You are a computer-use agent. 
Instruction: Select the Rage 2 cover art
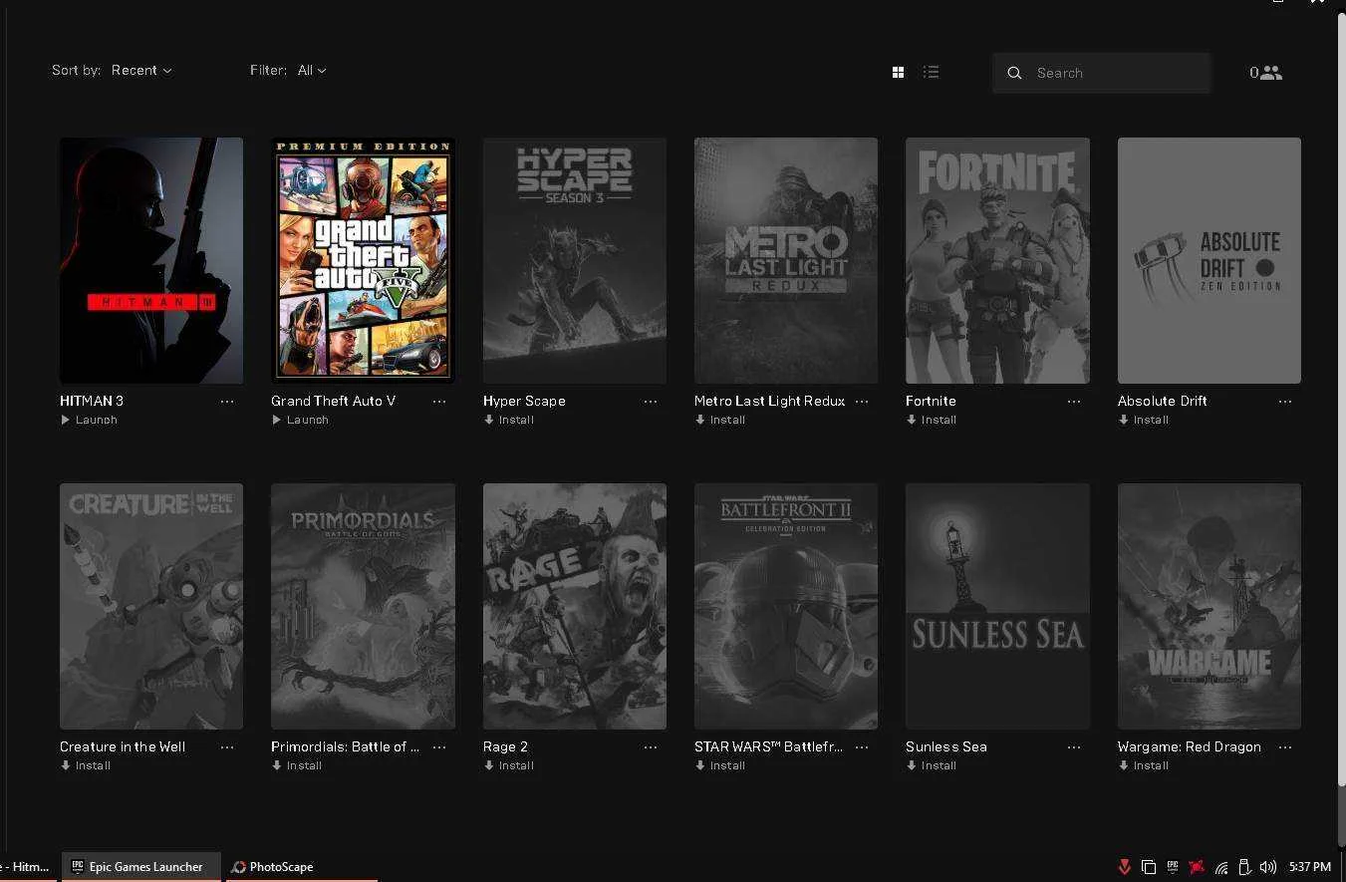[x=575, y=606]
